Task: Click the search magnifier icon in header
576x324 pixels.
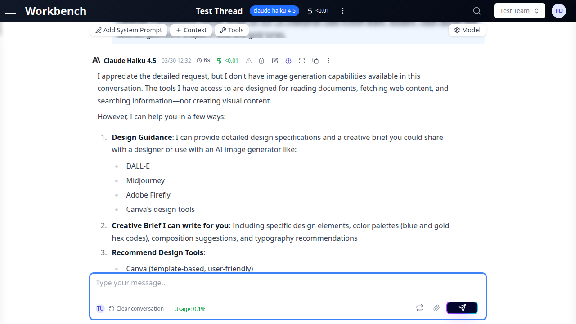Action: [477, 11]
